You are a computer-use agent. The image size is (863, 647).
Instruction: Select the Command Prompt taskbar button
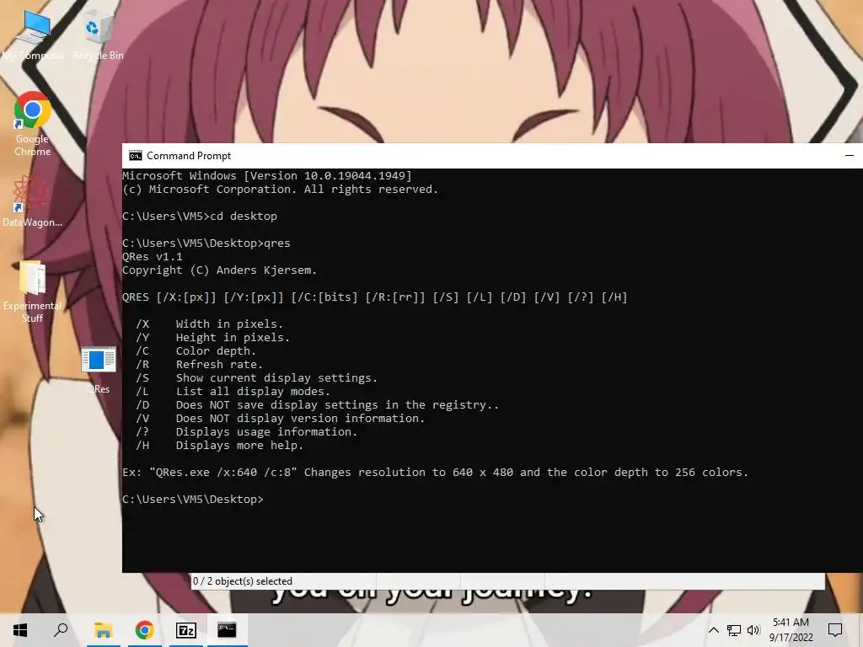pos(227,630)
